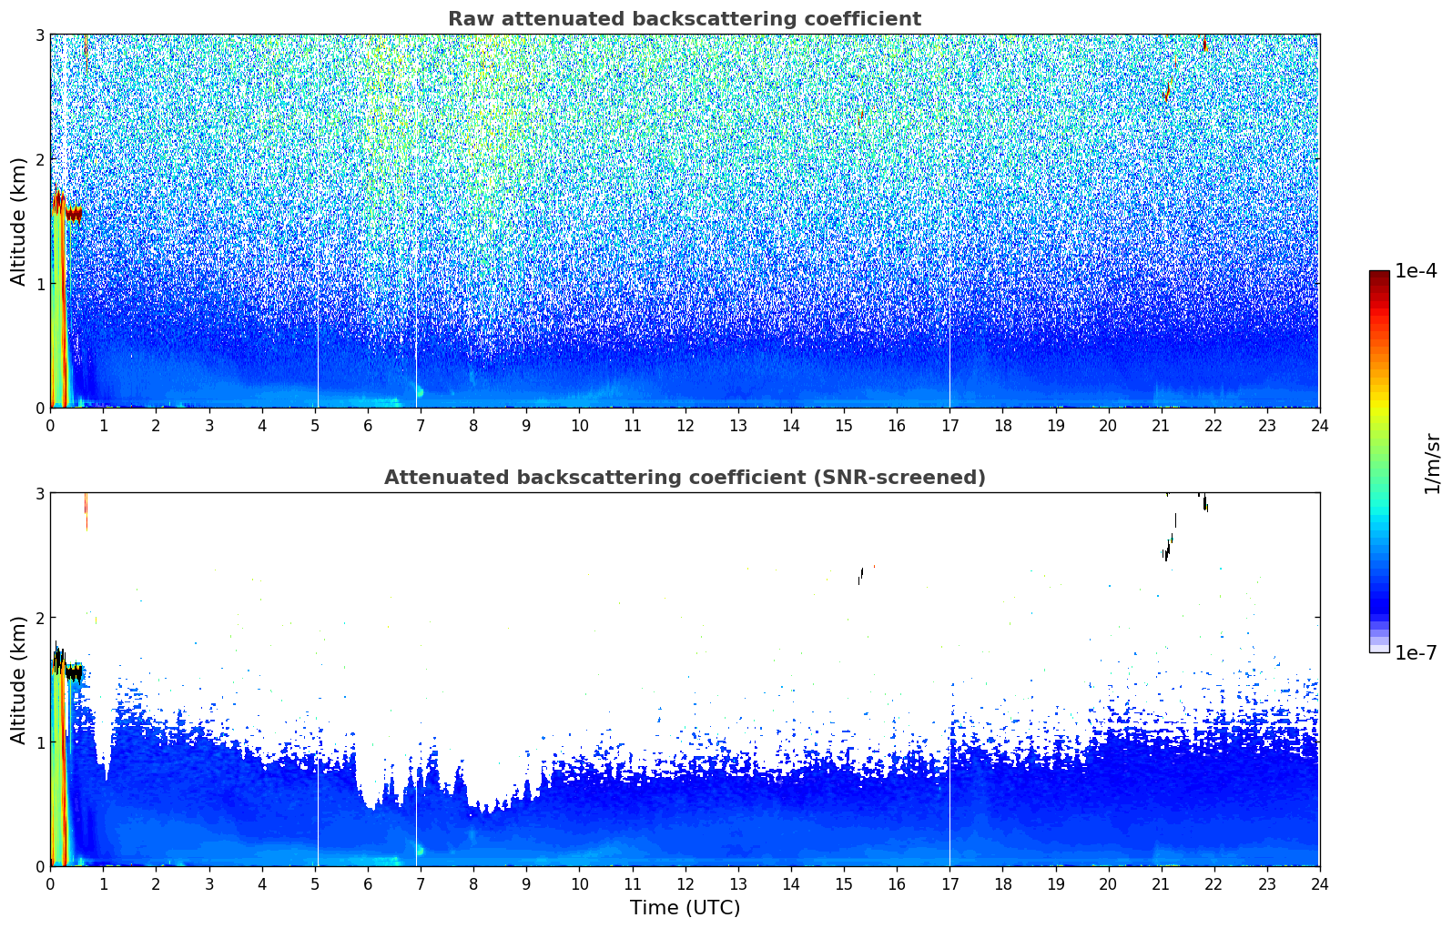The image size is (1452, 928).
Task: Click the 'Altitude (km)' label of the raw plot
Action: pyautogui.click(x=19, y=221)
